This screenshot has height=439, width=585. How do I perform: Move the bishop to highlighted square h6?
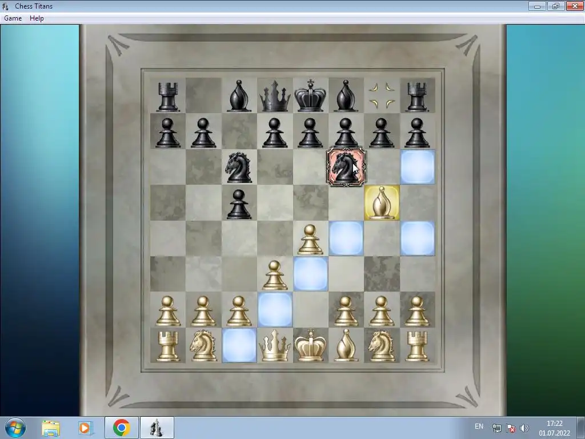coord(418,167)
